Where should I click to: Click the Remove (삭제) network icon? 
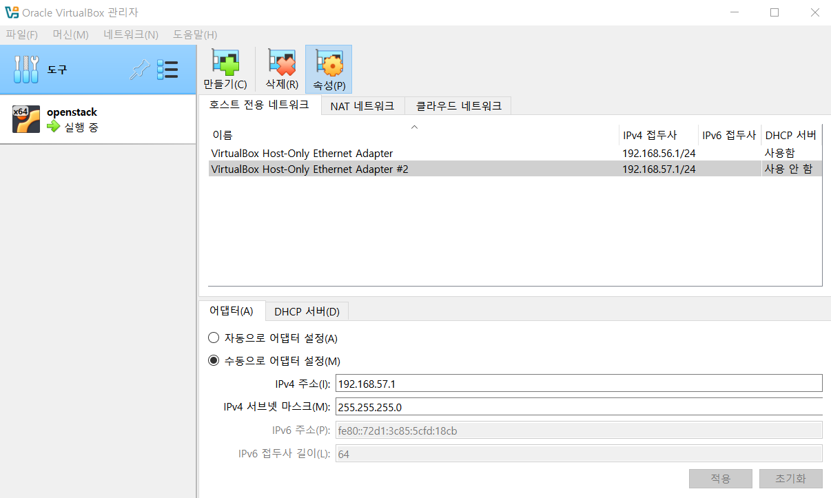coord(282,63)
